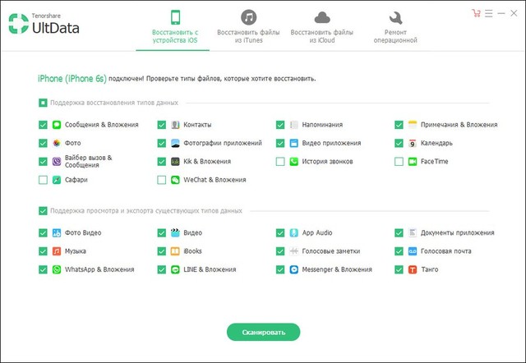Screen dimensions: 526x363
Task: Toggle Поддержка просмотра и экспорта group checkbox
Action: [x=43, y=211]
